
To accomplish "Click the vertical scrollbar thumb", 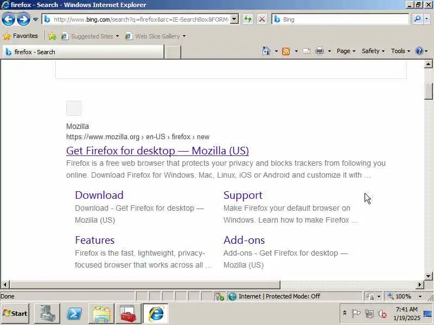I will tap(429, 90).
